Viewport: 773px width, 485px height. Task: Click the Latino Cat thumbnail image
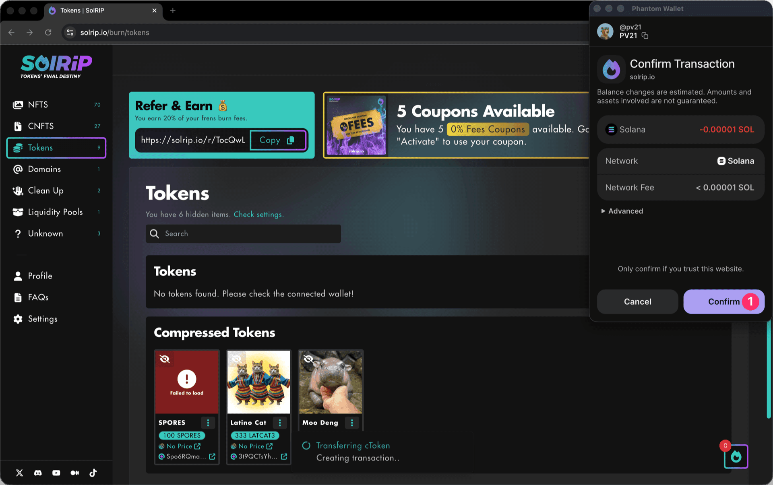click(259, 382)
